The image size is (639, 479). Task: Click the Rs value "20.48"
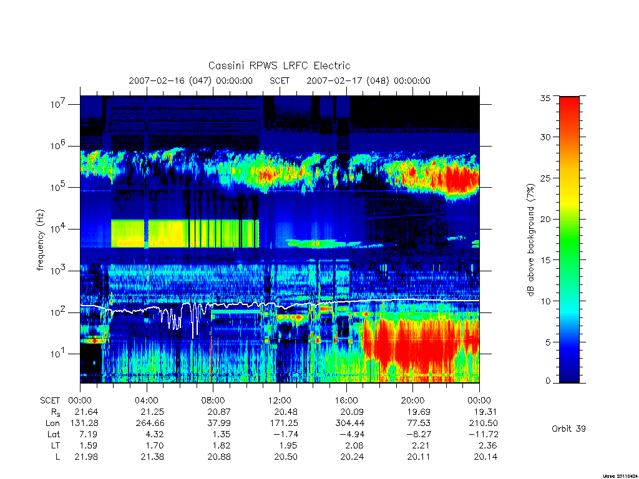286,412
